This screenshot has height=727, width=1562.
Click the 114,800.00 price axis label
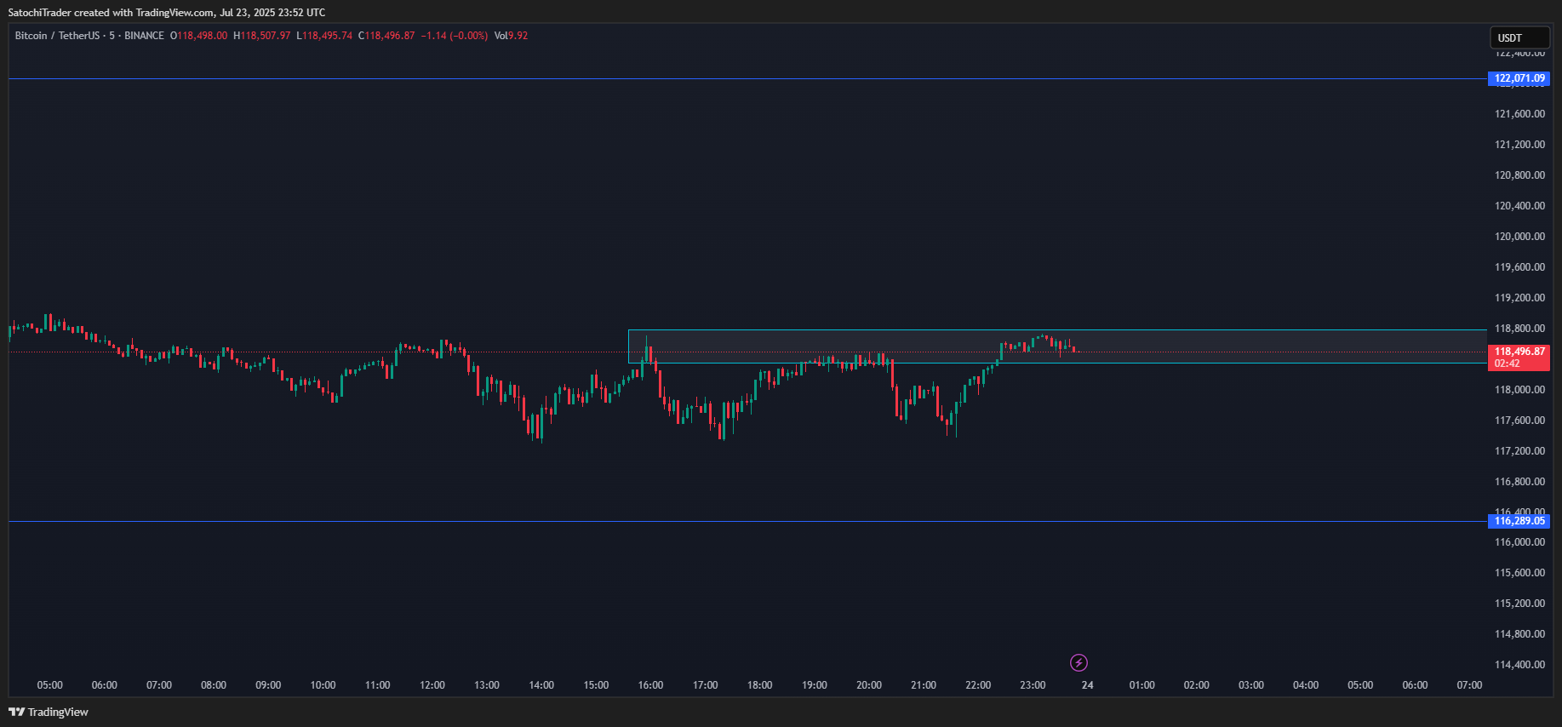point(1519,634)
